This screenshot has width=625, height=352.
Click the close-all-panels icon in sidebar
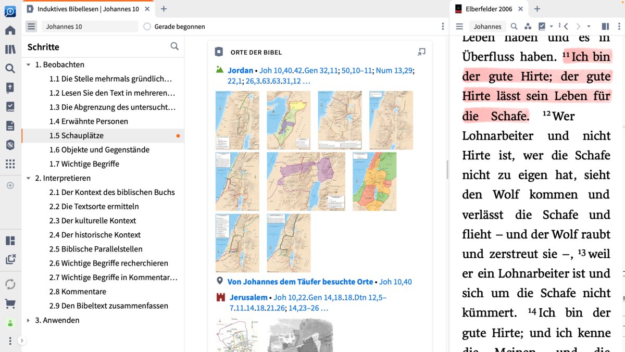point(10,259)
